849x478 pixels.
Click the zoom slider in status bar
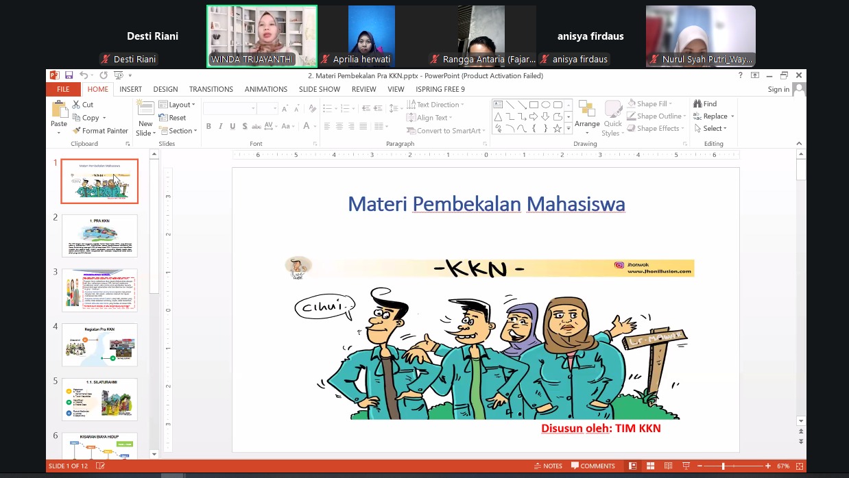point(724,466)
